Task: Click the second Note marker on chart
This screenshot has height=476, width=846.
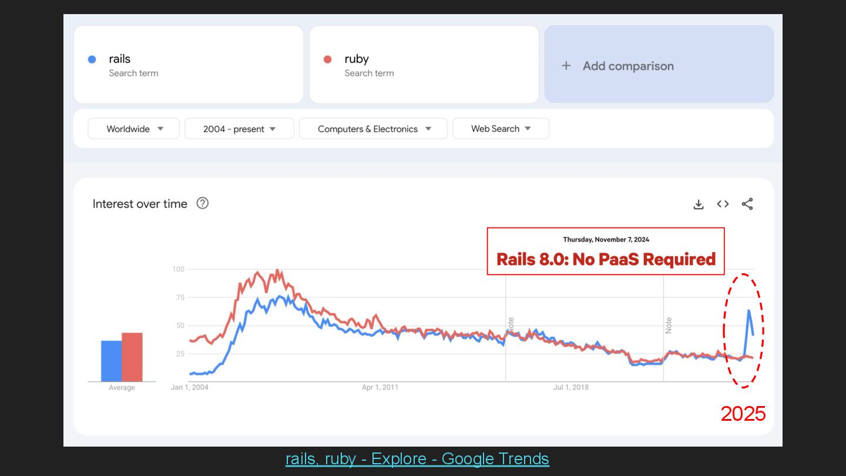Action: [x=669, y=325]
